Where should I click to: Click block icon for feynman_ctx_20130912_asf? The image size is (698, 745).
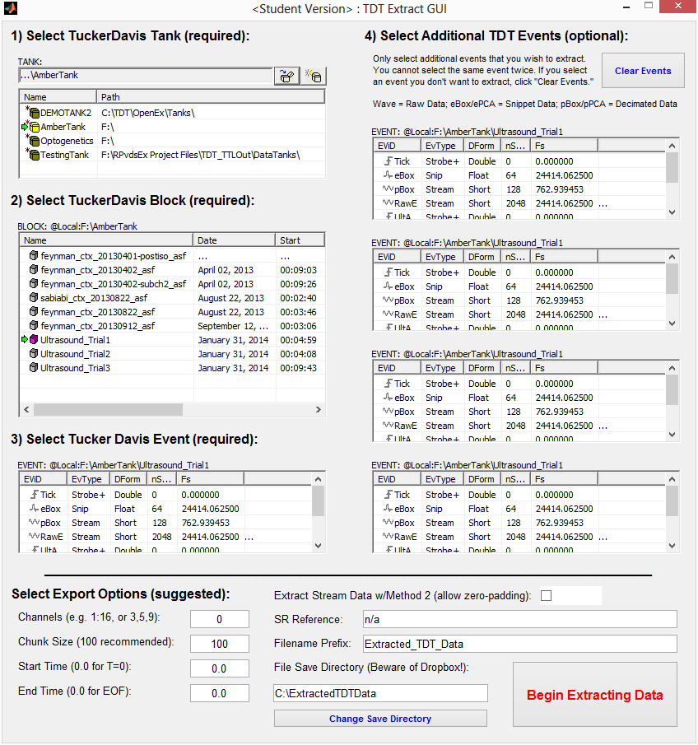pos(34,326)
